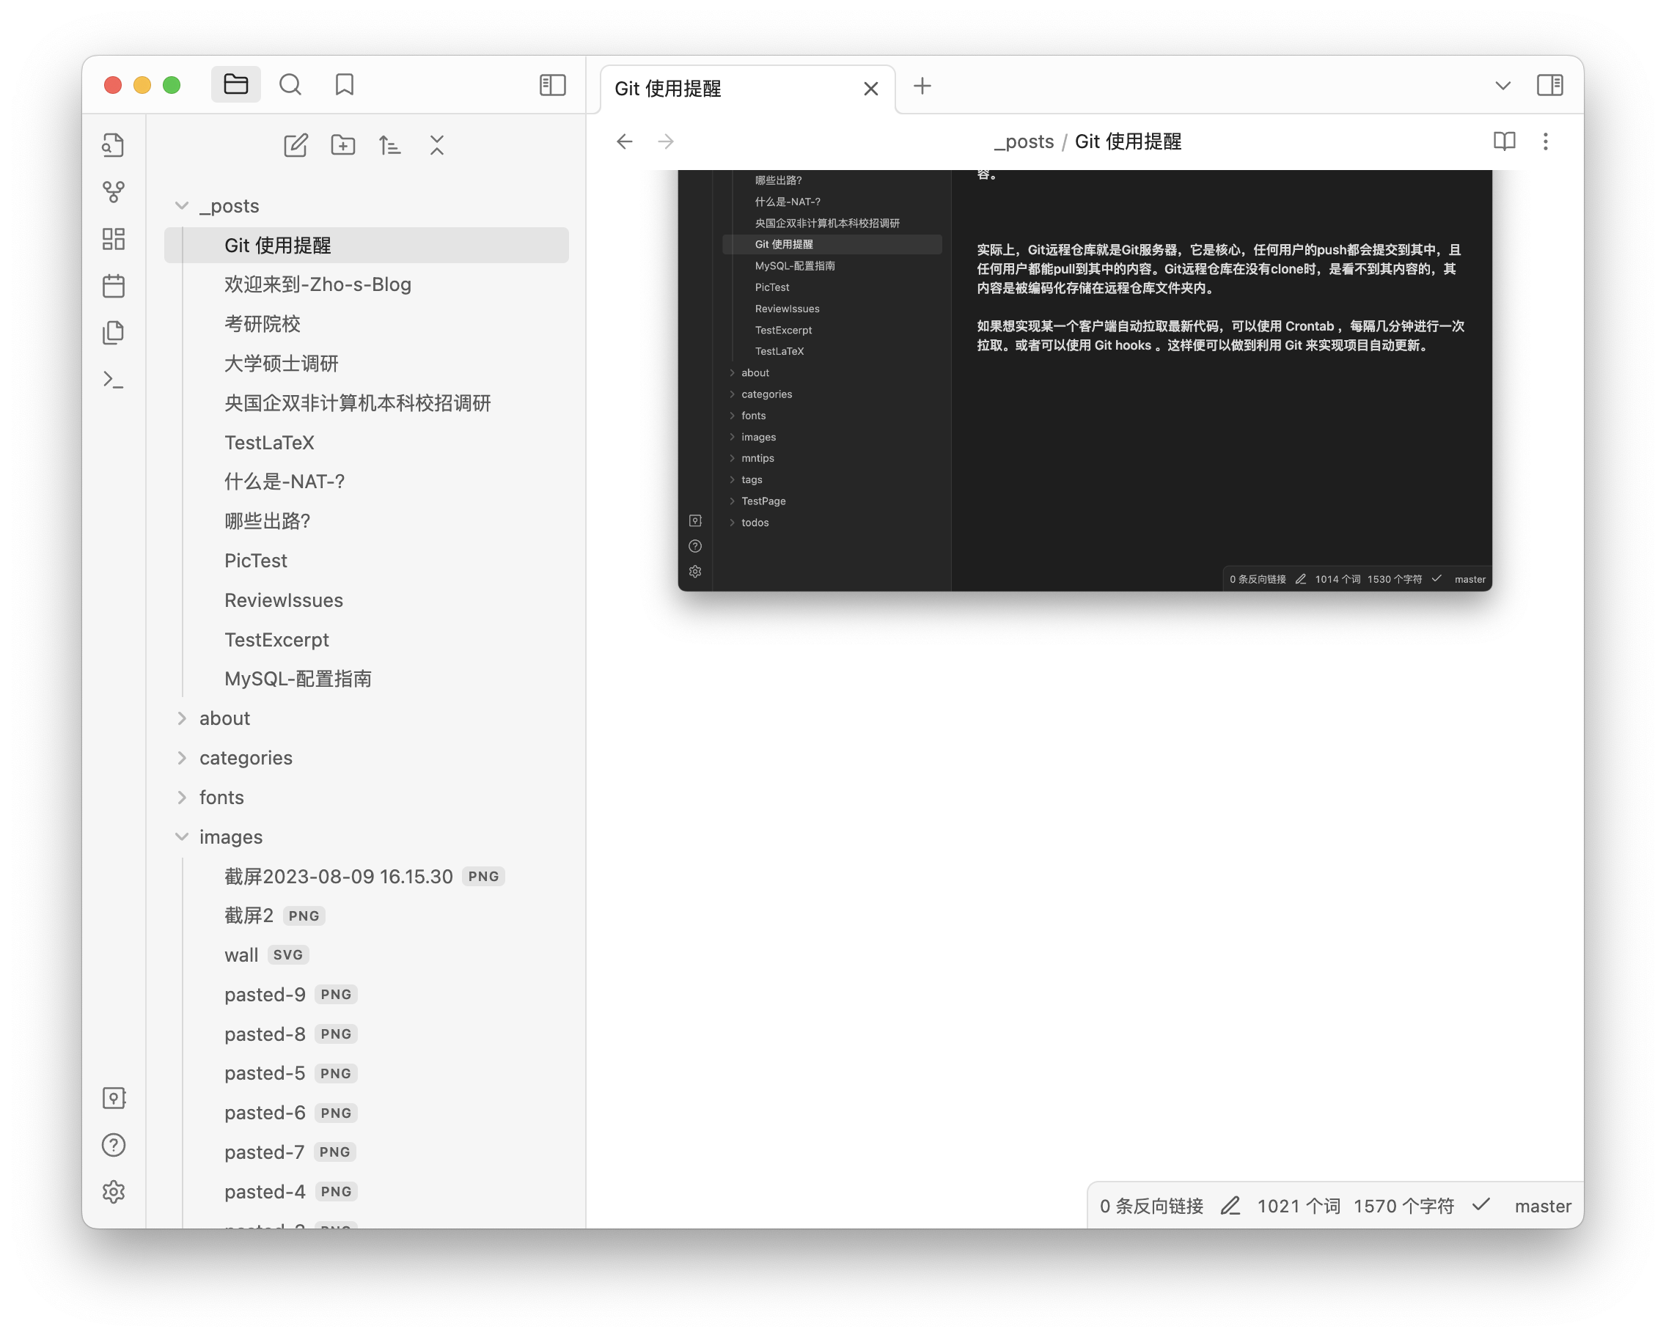This screenshot has height=1337, width=1666.
Task: Open the bookmarks panel icon
Action: pyautogui.click(x=344, y=85)
